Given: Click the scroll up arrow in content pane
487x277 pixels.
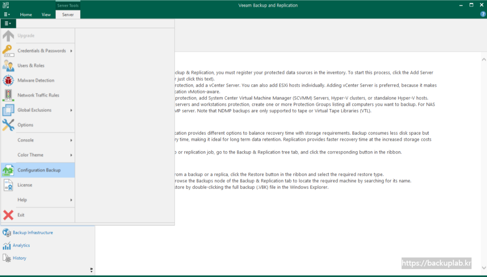Looking at the screenshot, I should click(x=484, y=60).
